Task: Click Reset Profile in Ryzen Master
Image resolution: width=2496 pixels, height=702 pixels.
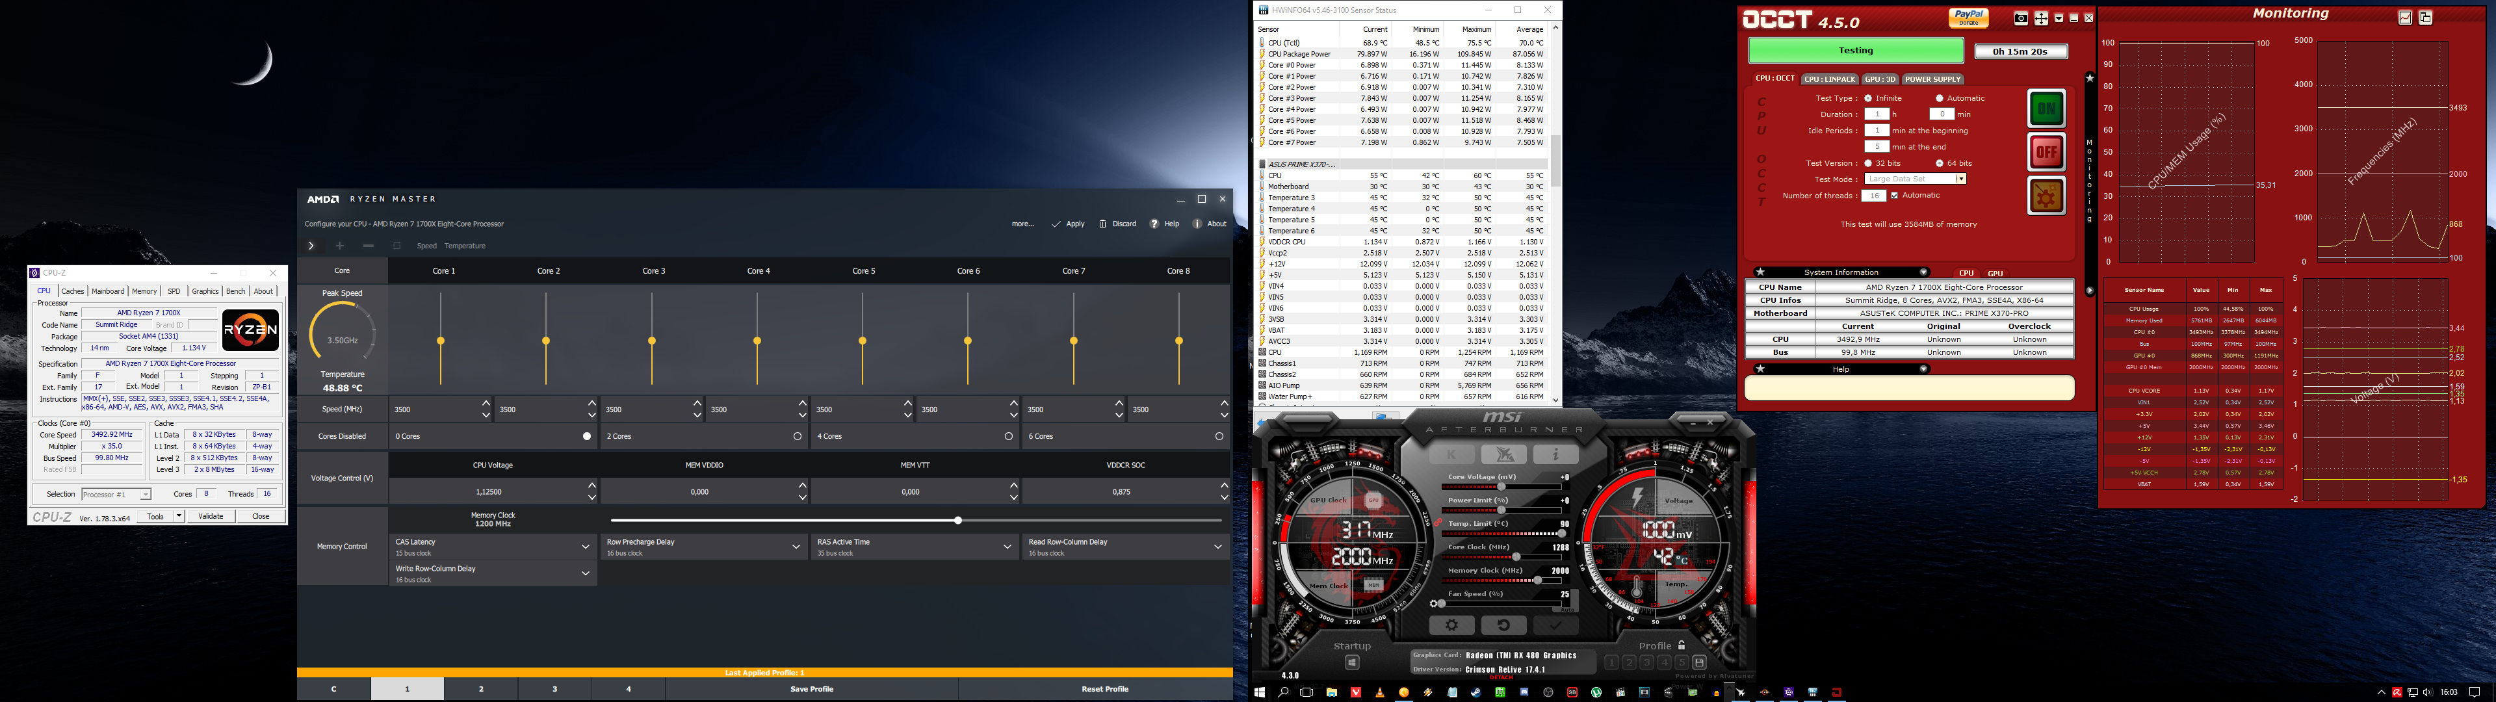Action: tap(1104, 690)
